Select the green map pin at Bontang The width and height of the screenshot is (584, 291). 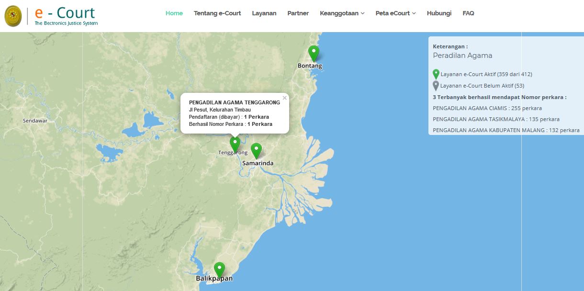(314, 52)
